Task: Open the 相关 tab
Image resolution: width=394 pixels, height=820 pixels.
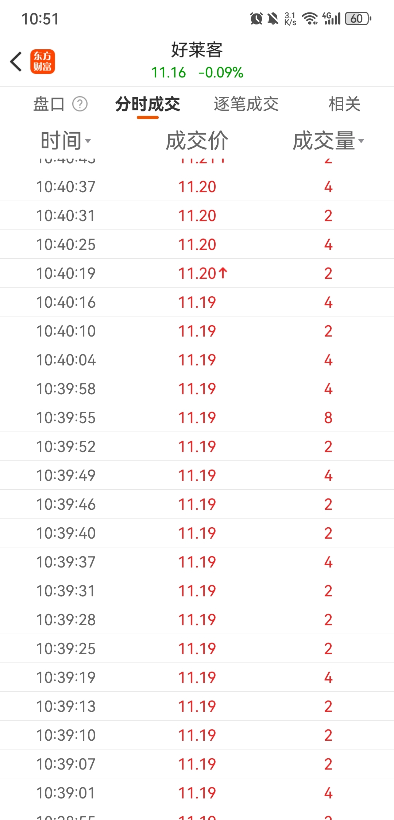Action: click(344, 104)
